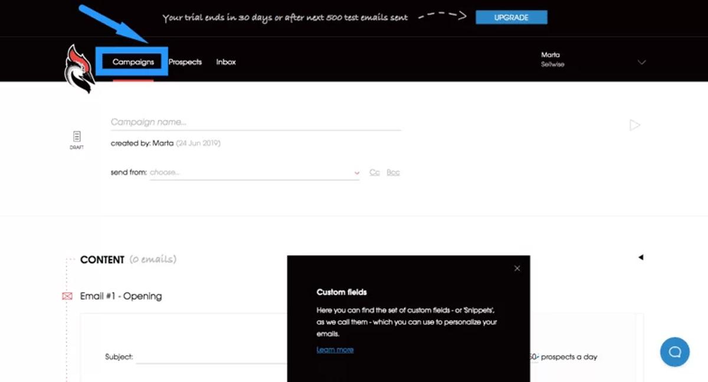Click the 'Custom fields' tooltip heading
This screenshot has width=708, height=382.
click(x=342, y=292)
